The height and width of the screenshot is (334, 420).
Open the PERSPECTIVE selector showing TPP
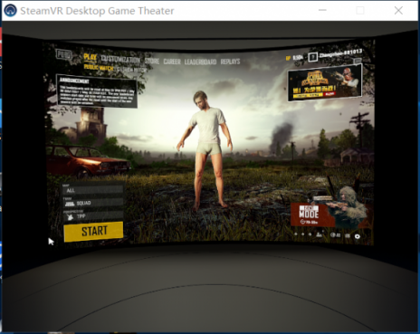click(93, 216)
